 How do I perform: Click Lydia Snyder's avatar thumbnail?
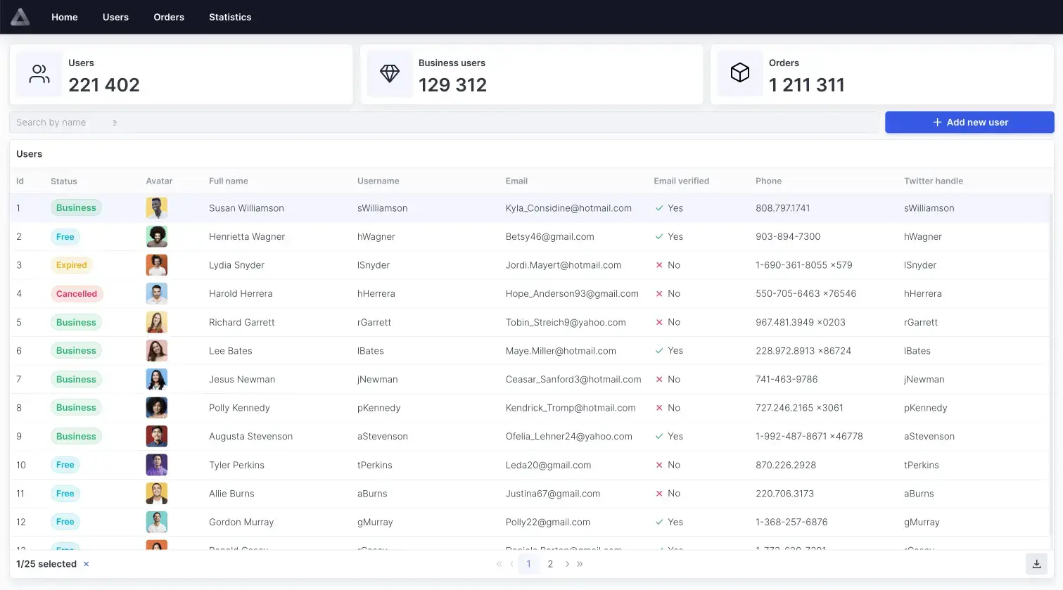click(x=157, y=265)
